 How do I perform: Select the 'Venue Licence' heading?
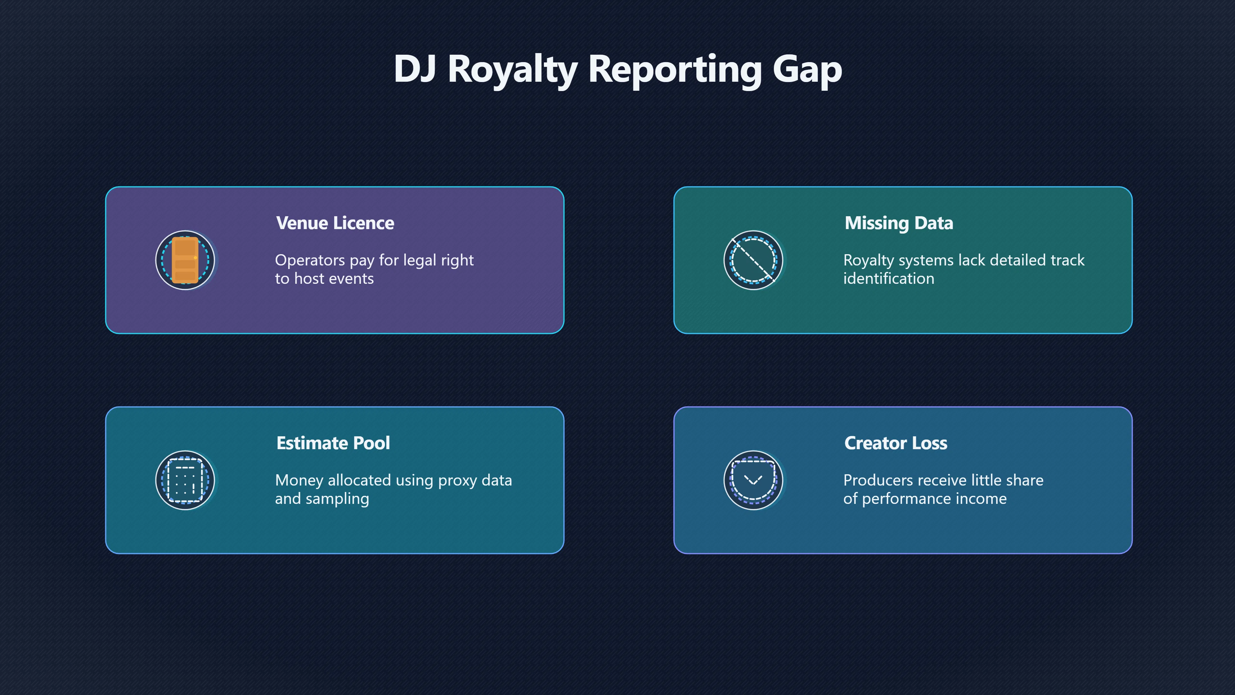click(x=335, y=223)
